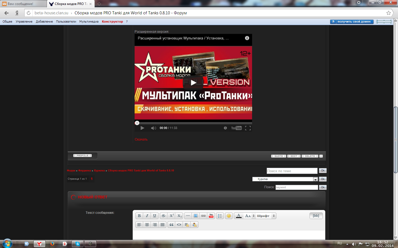Viewport: 398px width, 248px height.
Task: Open the smiley emoticon picker
Action: coord(229,216)
